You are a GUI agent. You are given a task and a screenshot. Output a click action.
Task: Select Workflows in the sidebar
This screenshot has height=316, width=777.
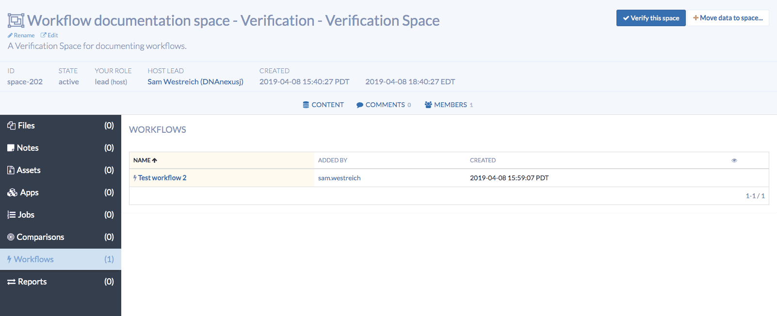[61, 259]
